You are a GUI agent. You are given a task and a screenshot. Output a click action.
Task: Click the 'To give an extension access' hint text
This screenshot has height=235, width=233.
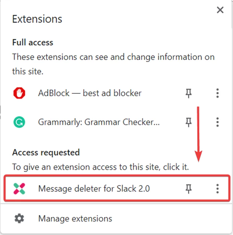point(101,167)
